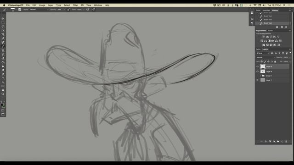
Task: Hide Layer 4 visibility eye
Action: tap(257, 71)
